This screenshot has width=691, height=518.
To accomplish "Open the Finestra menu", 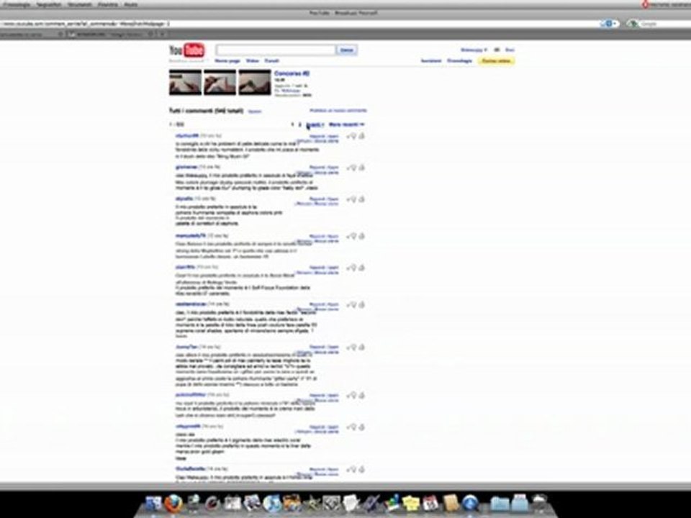I will tap(107, 4).
